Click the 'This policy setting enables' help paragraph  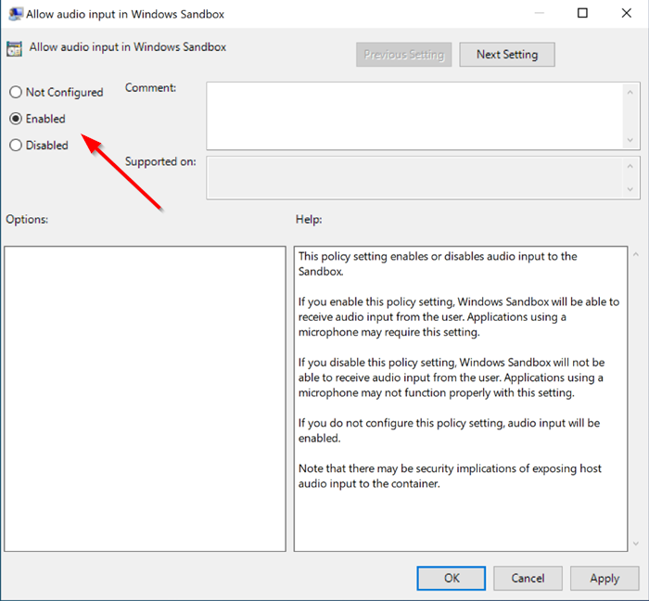[x=438, y=263]
